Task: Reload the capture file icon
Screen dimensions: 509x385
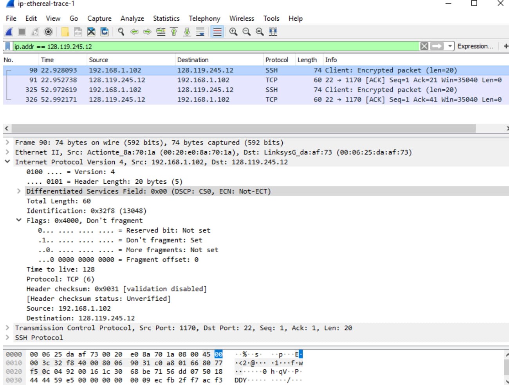Action: (105, 32)
